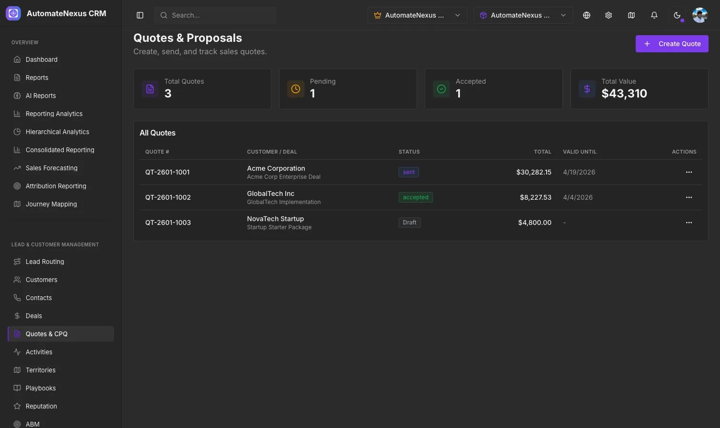Open actions menu for quote QT-2601-1003
This screenshot has height=428, width=720.
click(689, 223)
